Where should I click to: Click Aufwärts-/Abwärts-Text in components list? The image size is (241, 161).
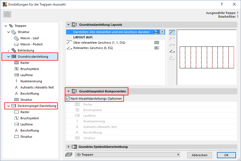tap(151, 127)
